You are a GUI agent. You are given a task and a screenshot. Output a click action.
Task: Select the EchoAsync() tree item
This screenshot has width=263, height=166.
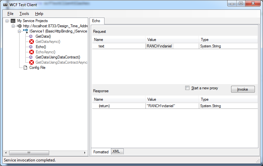point(46,52)
